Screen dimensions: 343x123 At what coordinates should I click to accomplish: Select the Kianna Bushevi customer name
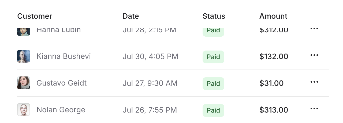(64, 56)
